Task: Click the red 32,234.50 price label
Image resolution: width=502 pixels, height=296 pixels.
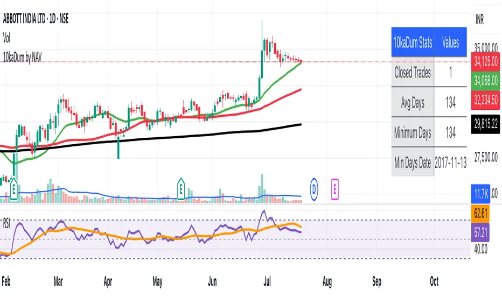Action: click(x=486, y=100)
